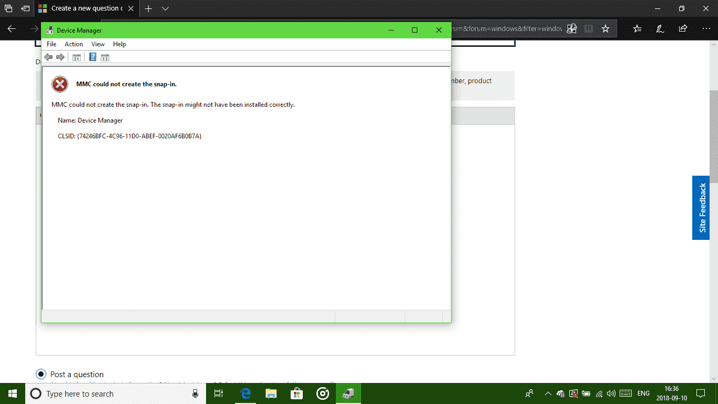
Task: Click the Forward arrow in Device Manager toolbar
Action: pyautogui.click(x=60, y=57)
